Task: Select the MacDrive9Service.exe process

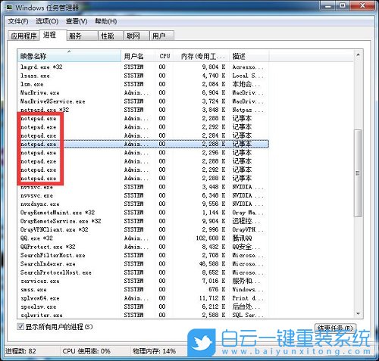Action: (x=143, y=101)
